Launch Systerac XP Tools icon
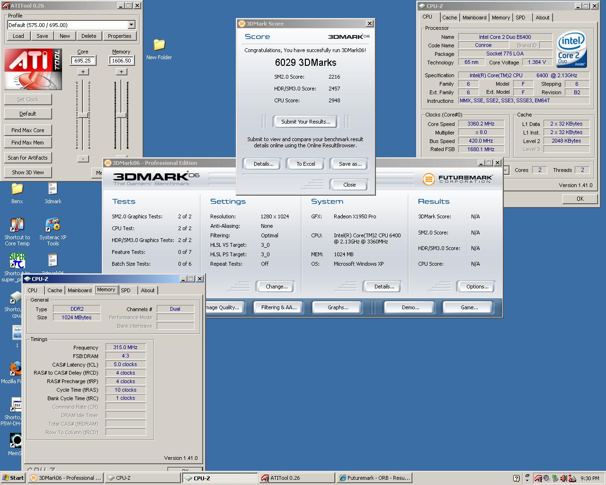Screen dimensions: 606x485 click(53, 225)
